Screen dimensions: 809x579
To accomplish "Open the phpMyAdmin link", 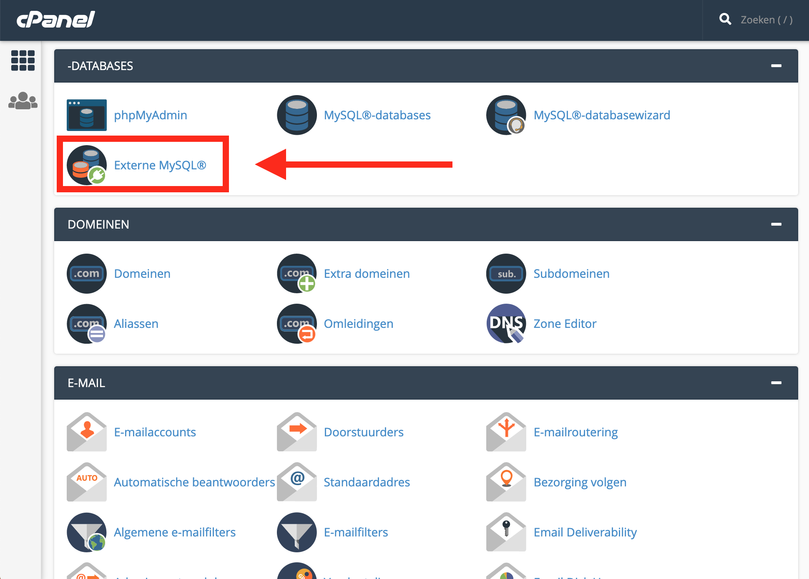I will [151, 115].
